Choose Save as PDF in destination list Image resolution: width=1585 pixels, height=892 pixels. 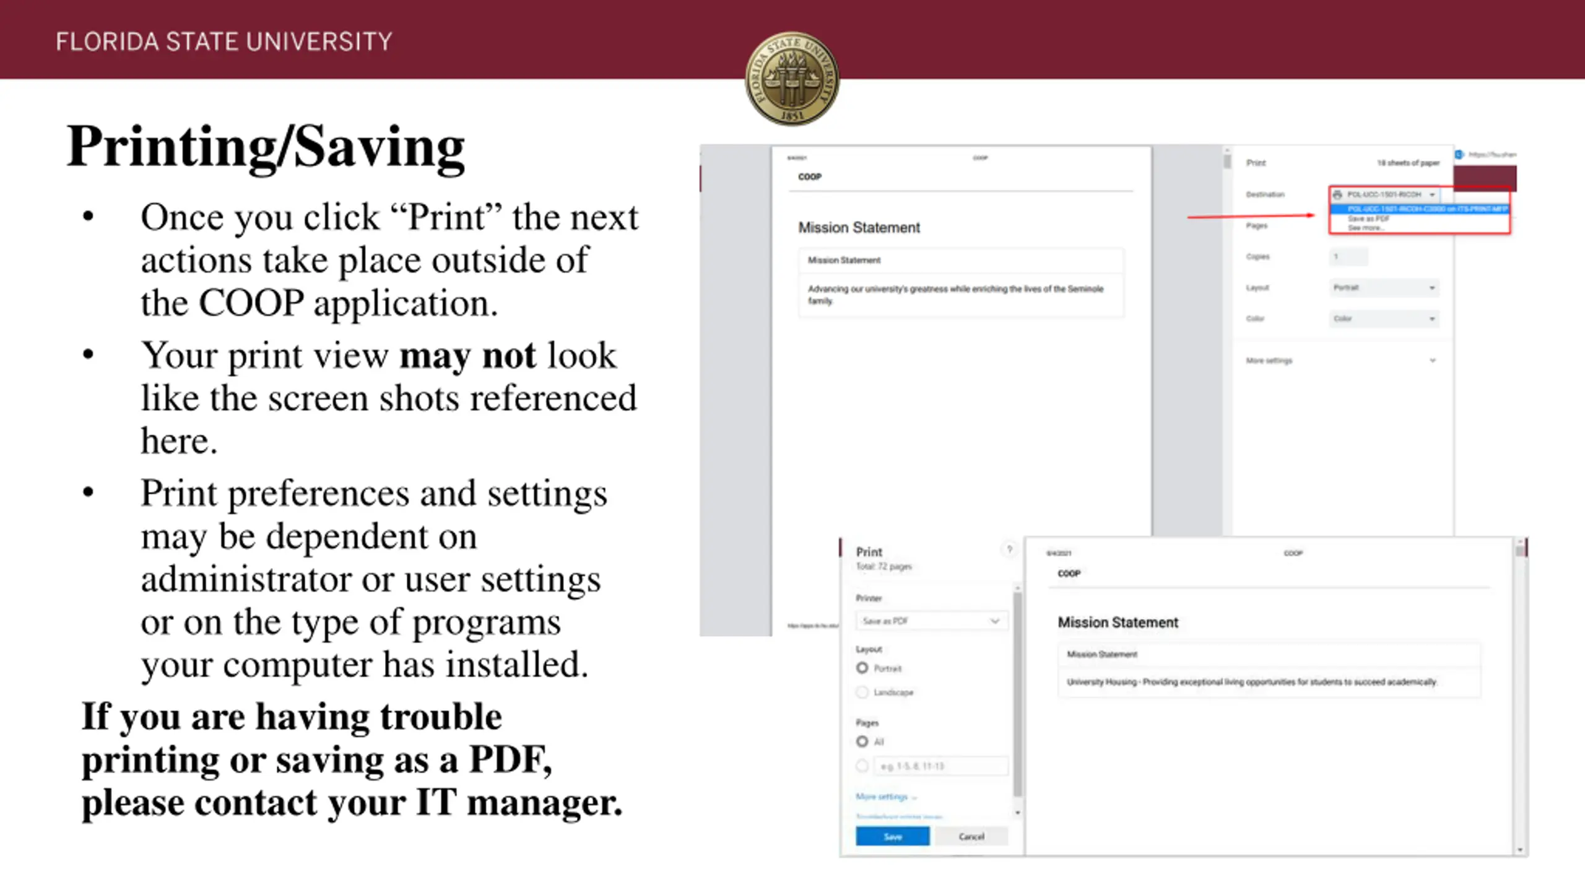coord(1368,219)
